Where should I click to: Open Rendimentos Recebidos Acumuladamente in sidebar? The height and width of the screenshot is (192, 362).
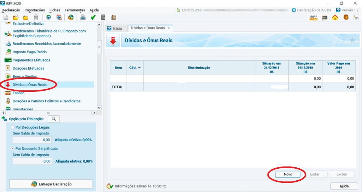[x=47, y=44]
